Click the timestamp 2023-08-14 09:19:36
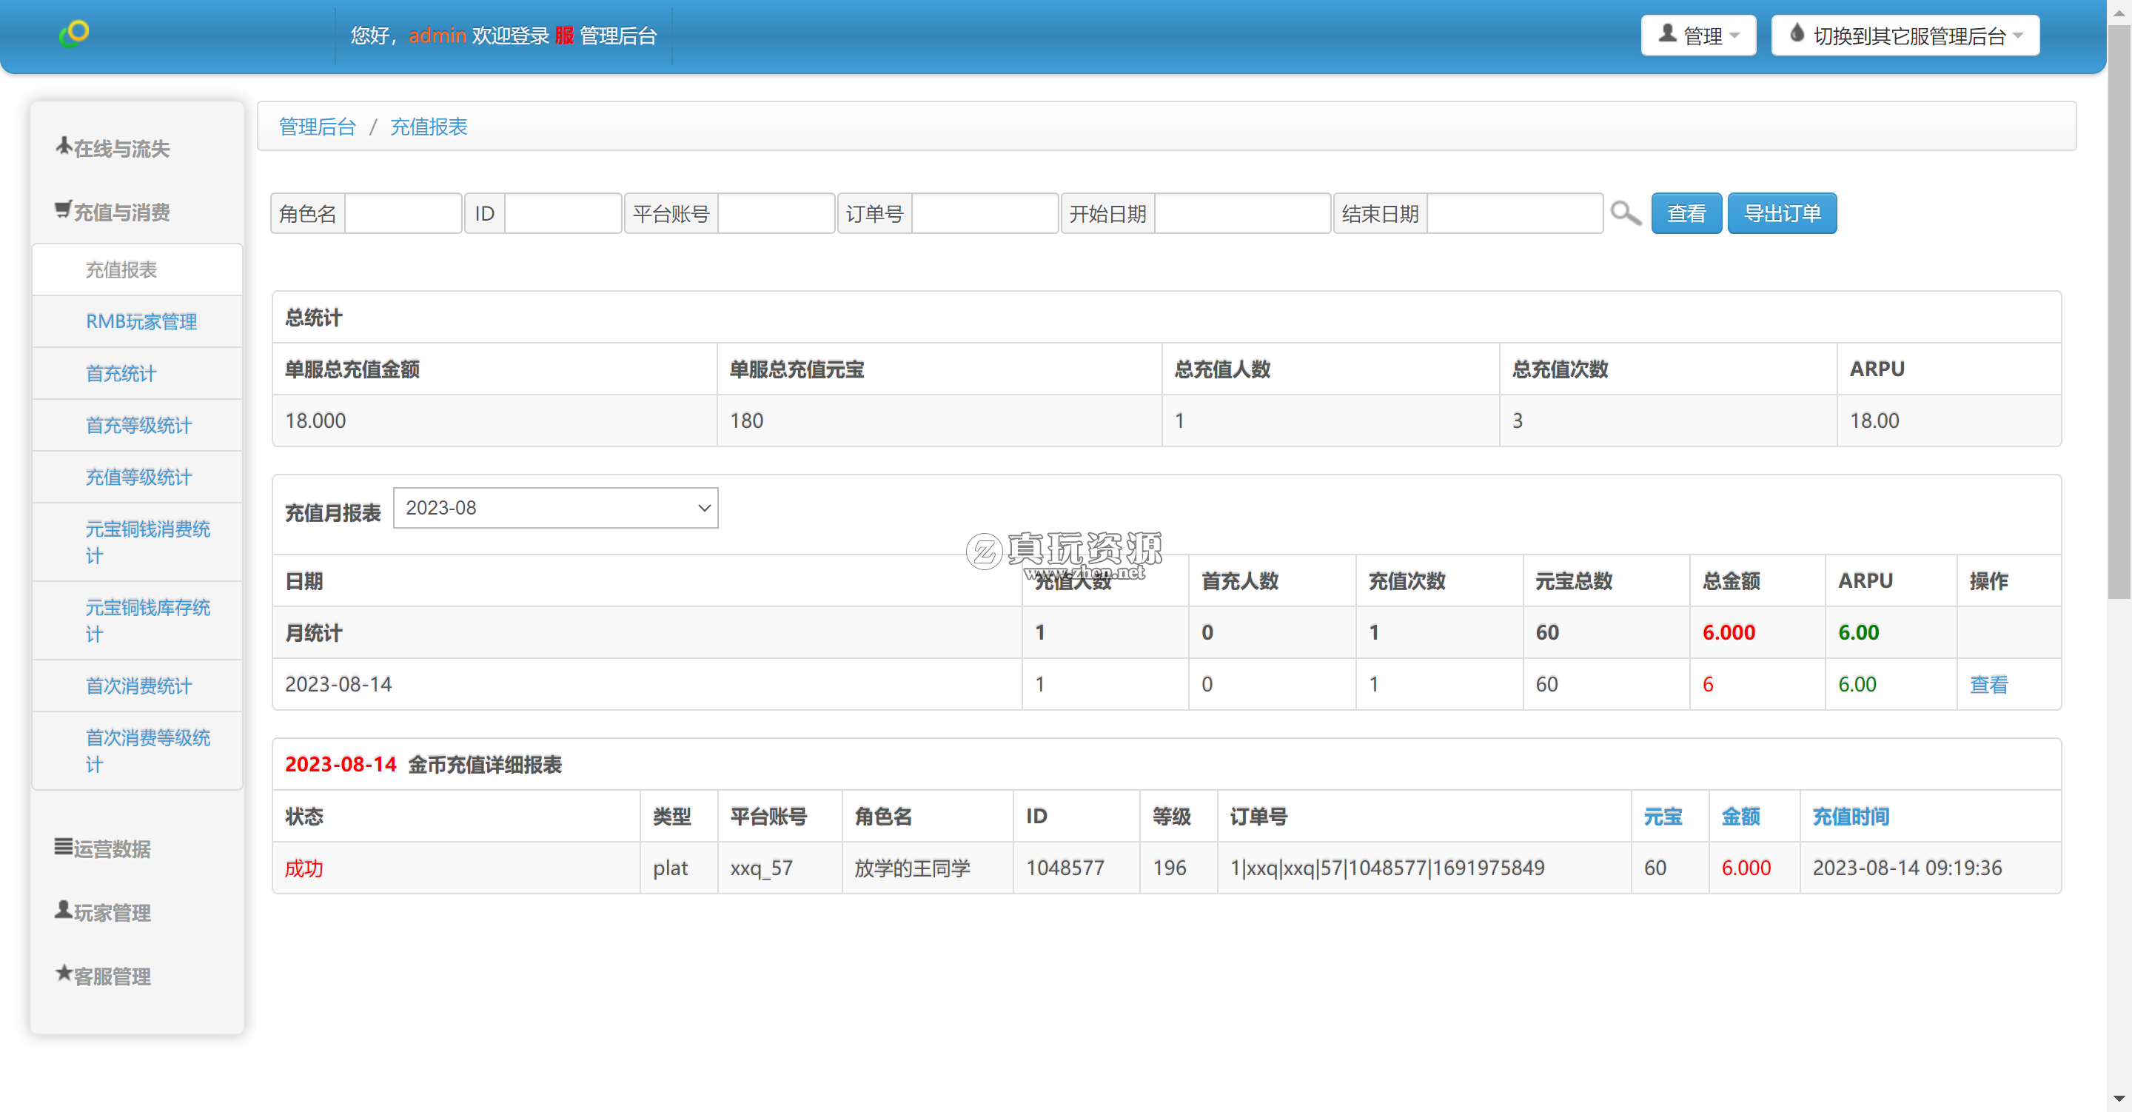The width and height of the screenshot is (2132, 1112). [x=1907, y=868]
